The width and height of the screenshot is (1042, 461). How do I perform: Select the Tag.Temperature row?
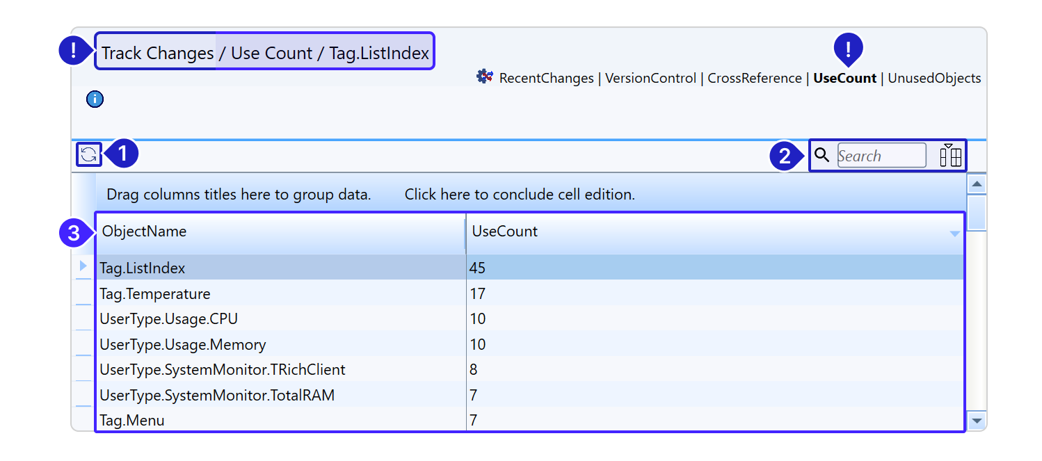(155, 294)
